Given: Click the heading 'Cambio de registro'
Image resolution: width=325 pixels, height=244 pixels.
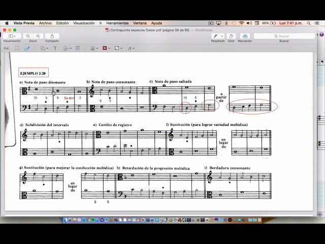Looking at the screenshot, I should pos(115,125).
